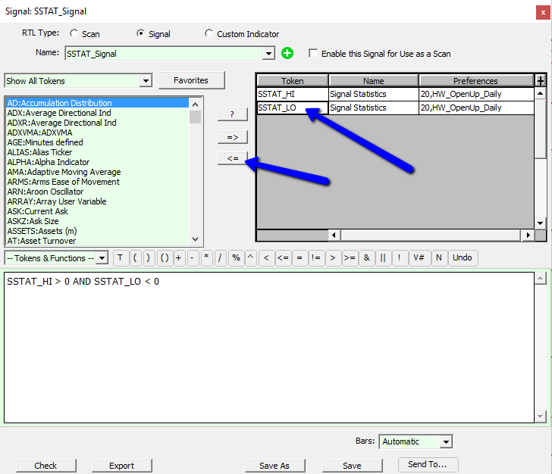This screenshot has width=552, height=474.
Task: Select the SSTAT_HI token cell
Action: 293,94
